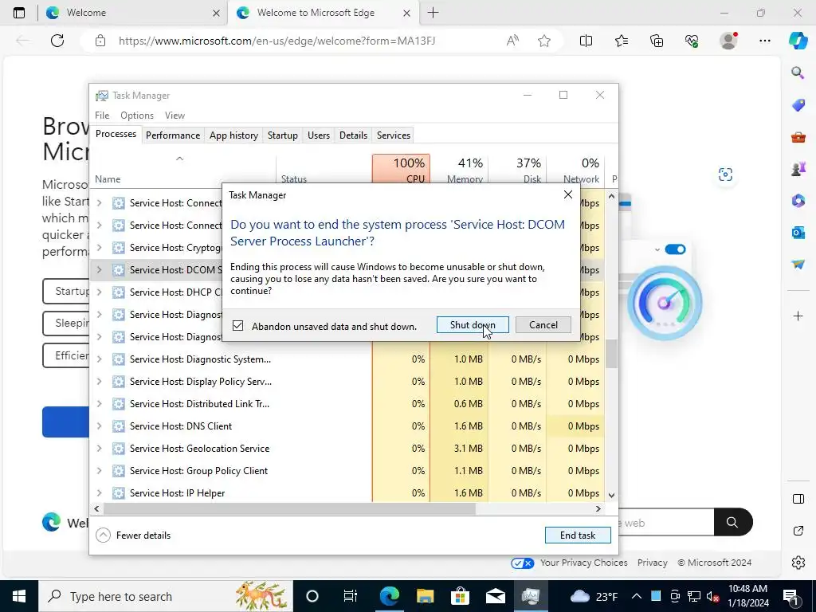Cancel the end process dialog
This screenshot has height=612, width=816.
pyautogui.click(x=543, y=325)
